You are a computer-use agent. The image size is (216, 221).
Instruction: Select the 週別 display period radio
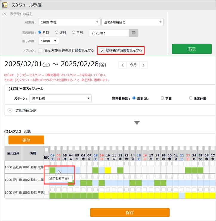(57, 33)
